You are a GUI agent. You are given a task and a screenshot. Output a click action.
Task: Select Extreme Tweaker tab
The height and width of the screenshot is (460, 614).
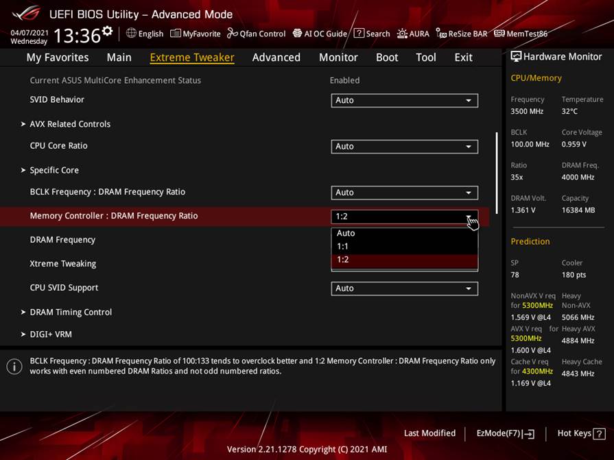point(192,58)
